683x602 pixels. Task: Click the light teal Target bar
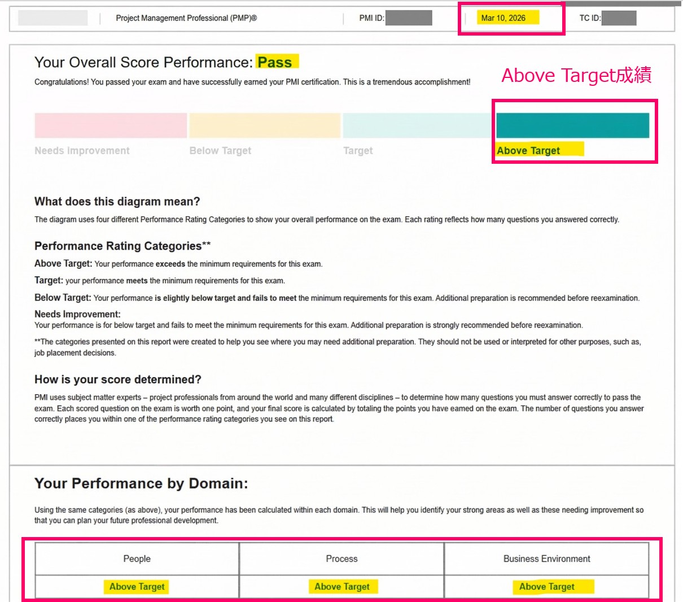pos(418,125)
